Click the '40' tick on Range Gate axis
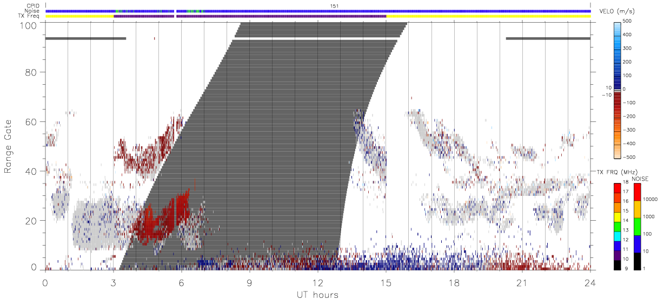Screen dimensions: 664x306 [x=31, y=172]
